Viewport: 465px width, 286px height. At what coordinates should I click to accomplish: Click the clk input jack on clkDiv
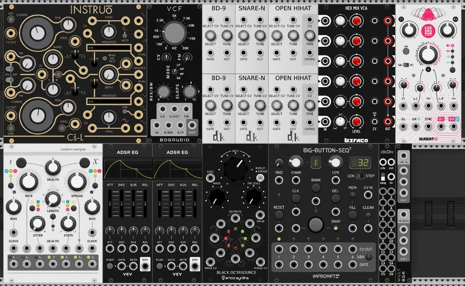(383, 162)
